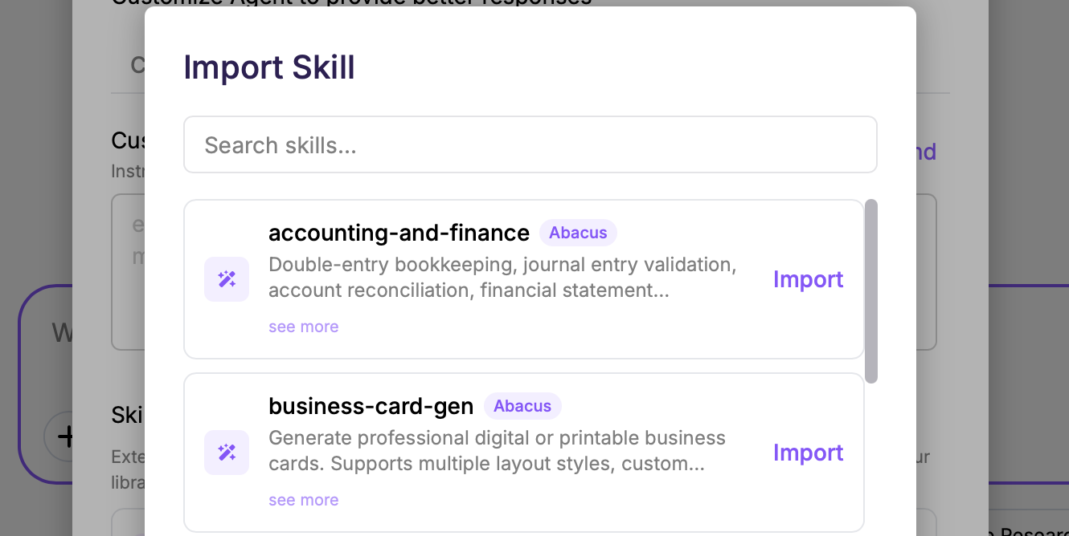Click the Abacus badge beside accounting-and-finance

pyautogui.click(x=578, y=233)
